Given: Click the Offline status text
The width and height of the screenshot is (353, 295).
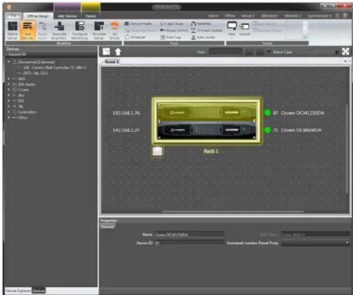Looking at the screenshot, I should tap(230, 16).
